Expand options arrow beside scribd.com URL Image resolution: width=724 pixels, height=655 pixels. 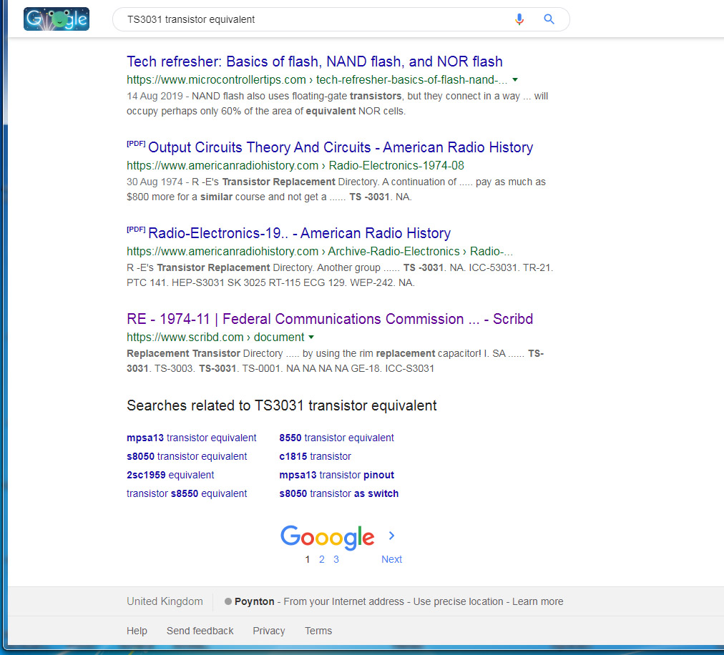[x=311, y=338]
